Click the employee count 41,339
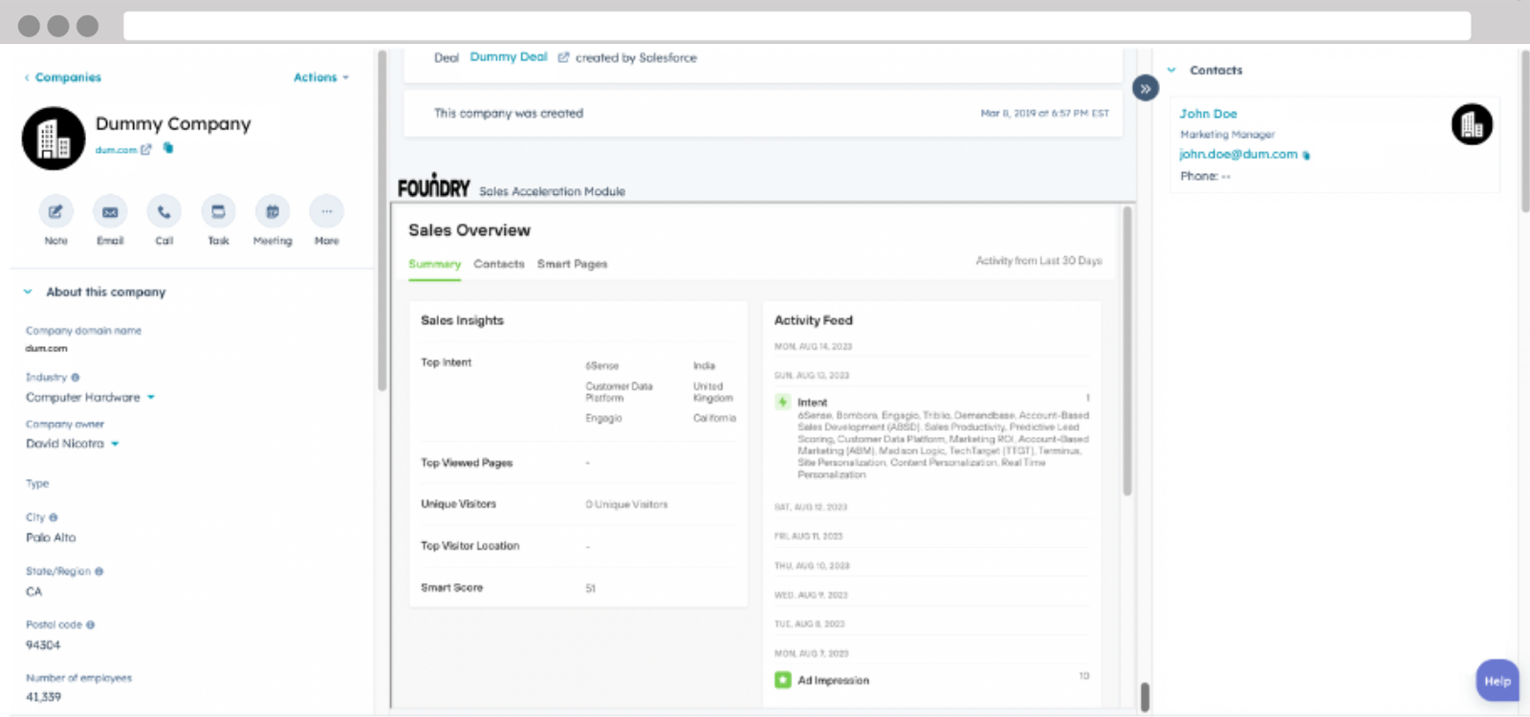 point(43,697)
